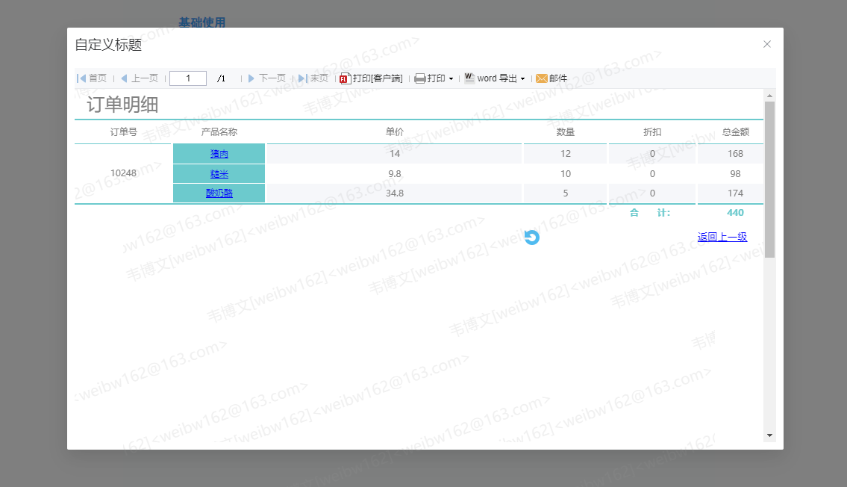Open the 糙米 product link

pos(219,174)
